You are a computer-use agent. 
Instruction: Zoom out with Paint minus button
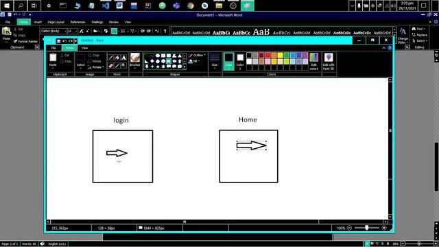[349, 228]
